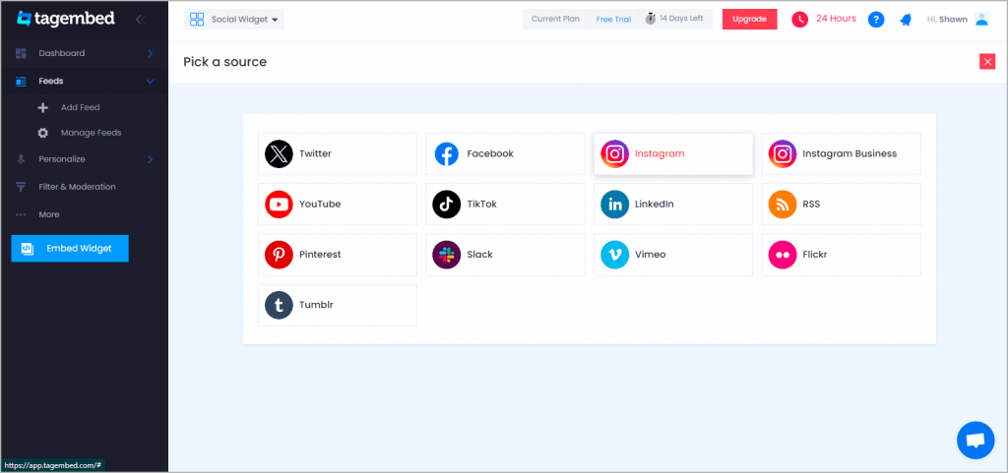Click the Vimeo logo icon

pos(614,255)
